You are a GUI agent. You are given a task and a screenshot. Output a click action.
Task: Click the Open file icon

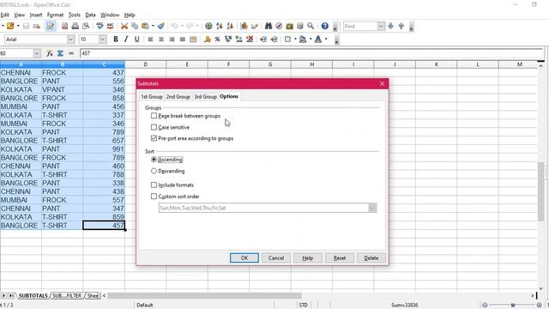click(x=10, y=26)
